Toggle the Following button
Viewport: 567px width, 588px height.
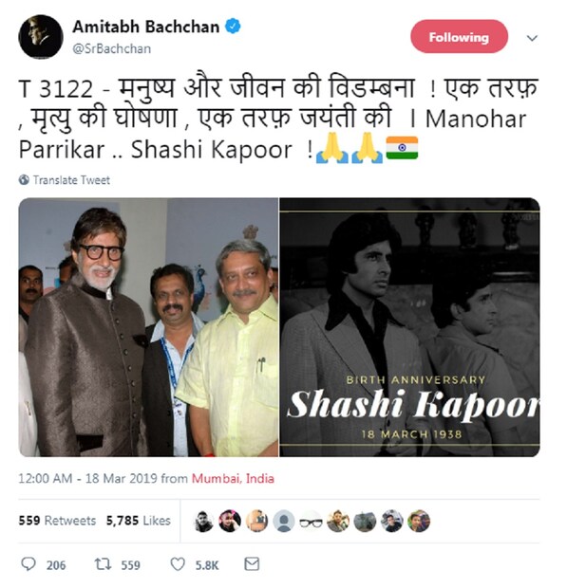point(459,37)
